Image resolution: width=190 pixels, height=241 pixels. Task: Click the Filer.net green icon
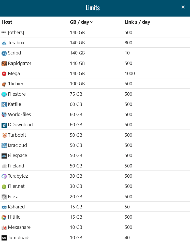click(x=4, y=187)
